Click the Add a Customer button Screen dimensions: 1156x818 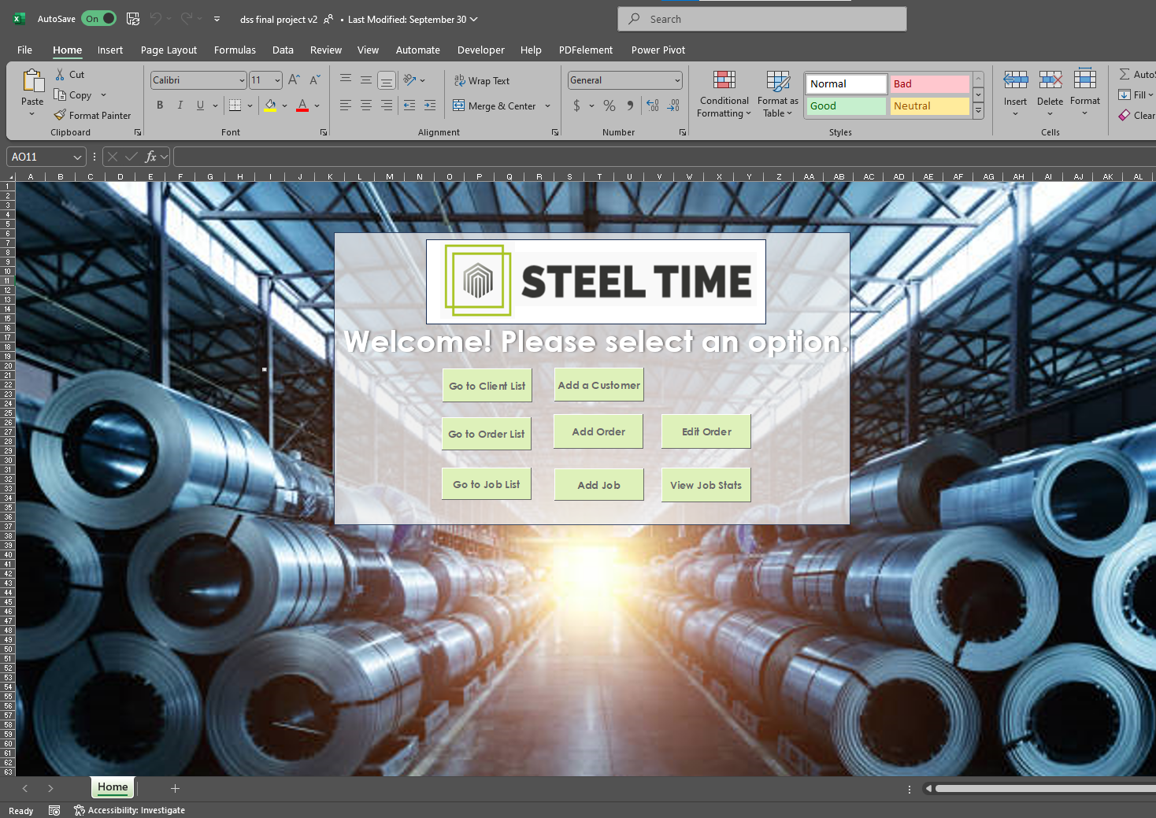[599, 385]
